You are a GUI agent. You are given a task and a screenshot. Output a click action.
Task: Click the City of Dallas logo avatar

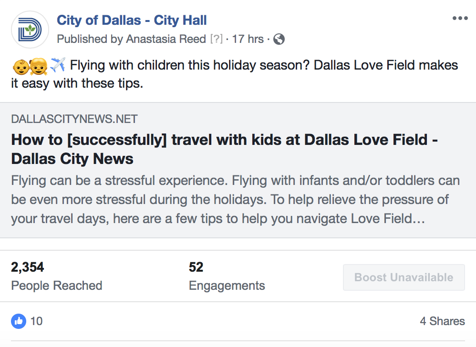[30, 30]
